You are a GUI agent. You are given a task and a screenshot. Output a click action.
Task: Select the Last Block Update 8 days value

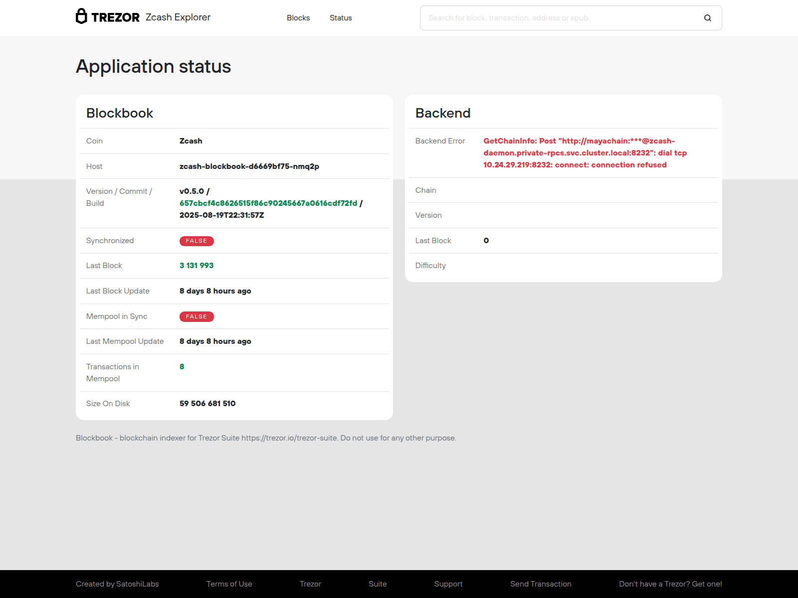click(215, 291)
